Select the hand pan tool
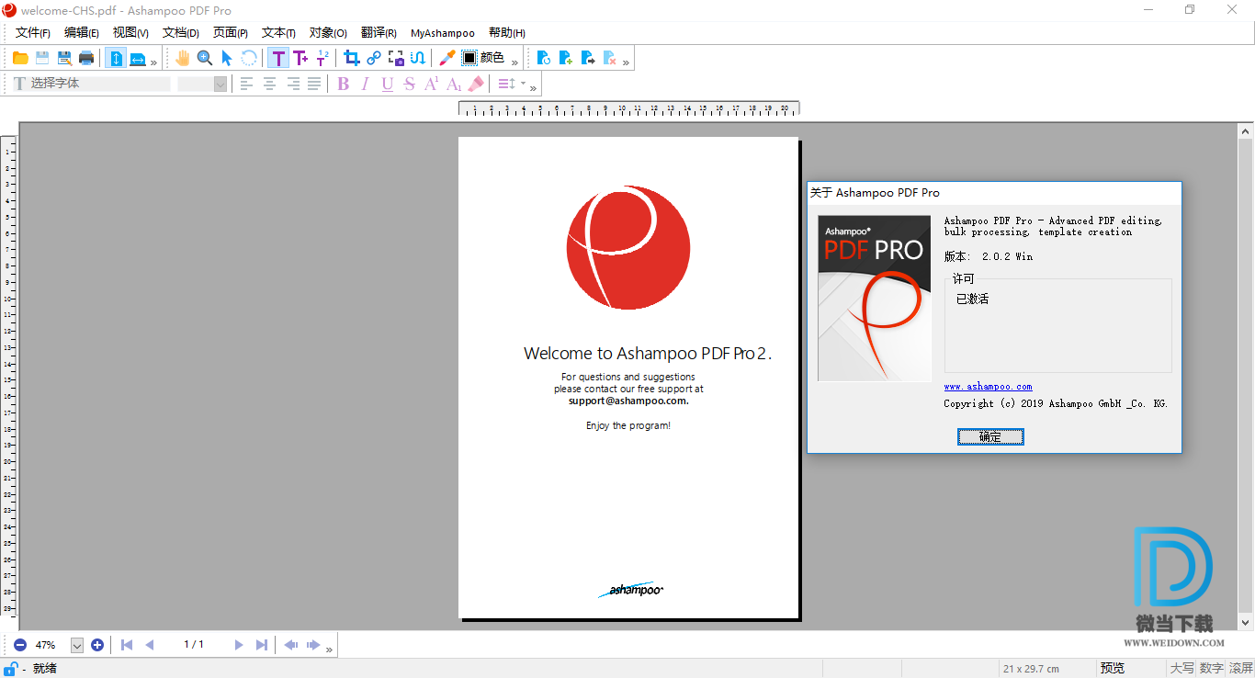 pyautogui.click(x=183, y=58)
